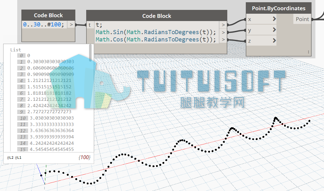This screenshot has width=324, height=191.
Task: Click the output port beside the Math.Cos line
Action: pos(223,40)
